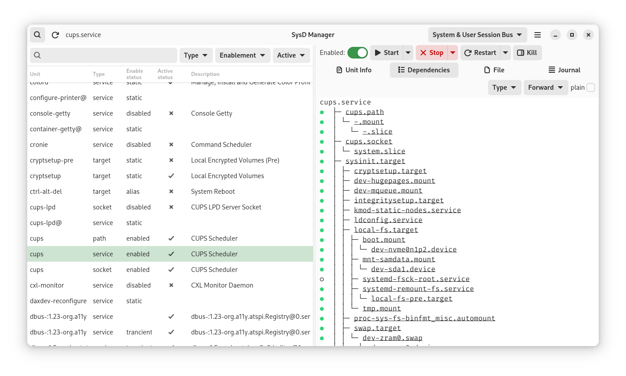The height and width of the screenshot is (376, 626).
Task: Expand the Start button arrow menu
Action: (x=408, y=53)
